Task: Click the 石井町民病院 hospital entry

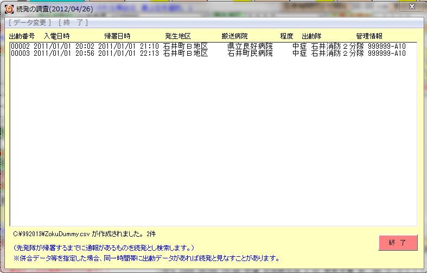Action: tap(250, 54)
